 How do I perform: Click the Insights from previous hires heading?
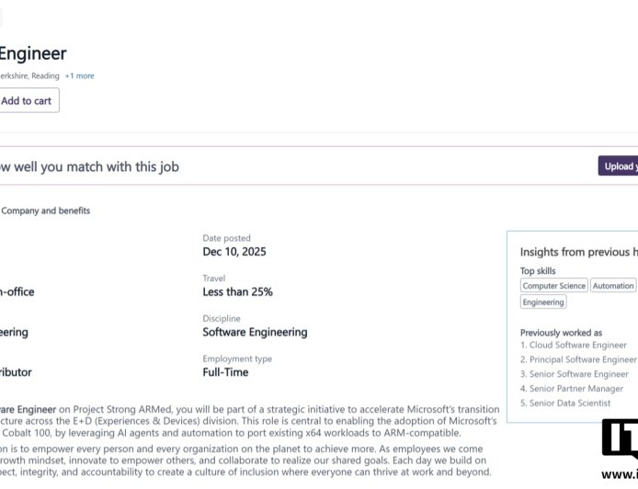578,252
